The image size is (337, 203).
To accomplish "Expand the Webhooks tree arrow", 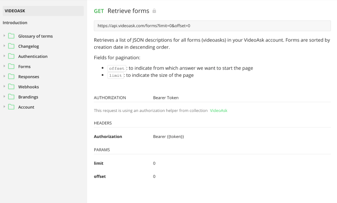I will click(x=4, y=86).
